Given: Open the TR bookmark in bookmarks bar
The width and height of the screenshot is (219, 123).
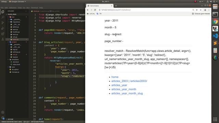Looking at the screenshot, I should click(x=99, y=14).
